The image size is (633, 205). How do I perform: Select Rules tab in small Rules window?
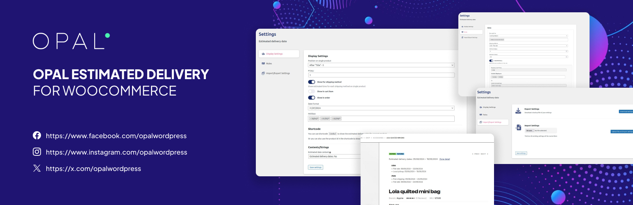471,32
